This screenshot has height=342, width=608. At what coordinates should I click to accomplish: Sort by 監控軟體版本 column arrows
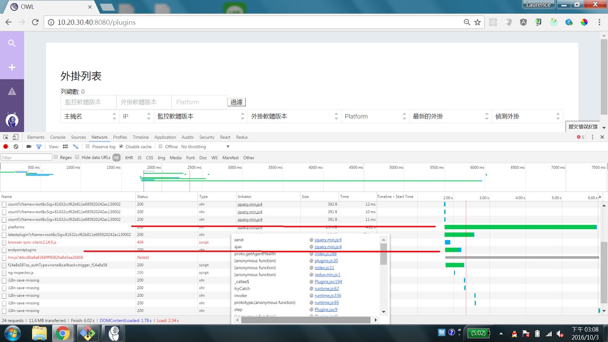tap(242, 116)
